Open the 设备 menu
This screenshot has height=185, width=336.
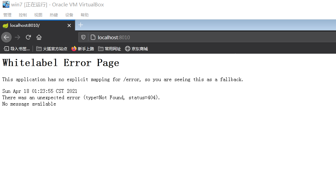click(x=69, y=15)
